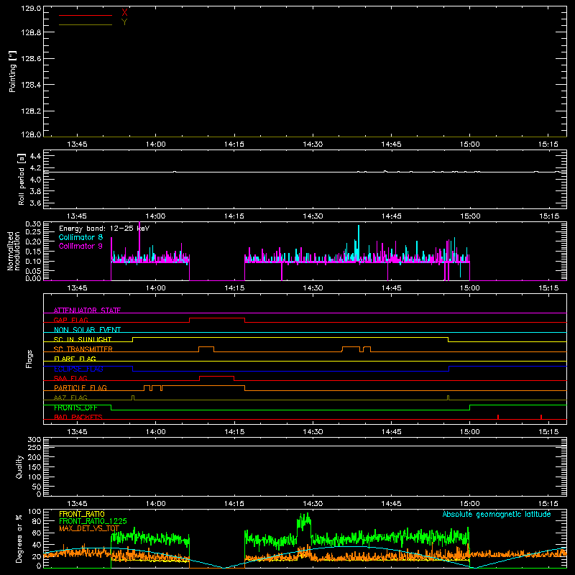Click the 'Roll period [s]' axis title
The image size is (575, 575).
coord(22,179)
